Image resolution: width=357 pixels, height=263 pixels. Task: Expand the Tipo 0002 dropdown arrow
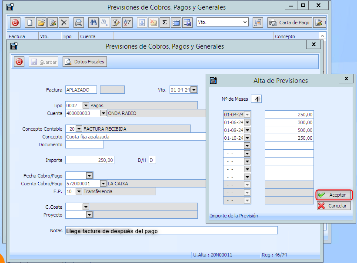click(x=86, y=105)
